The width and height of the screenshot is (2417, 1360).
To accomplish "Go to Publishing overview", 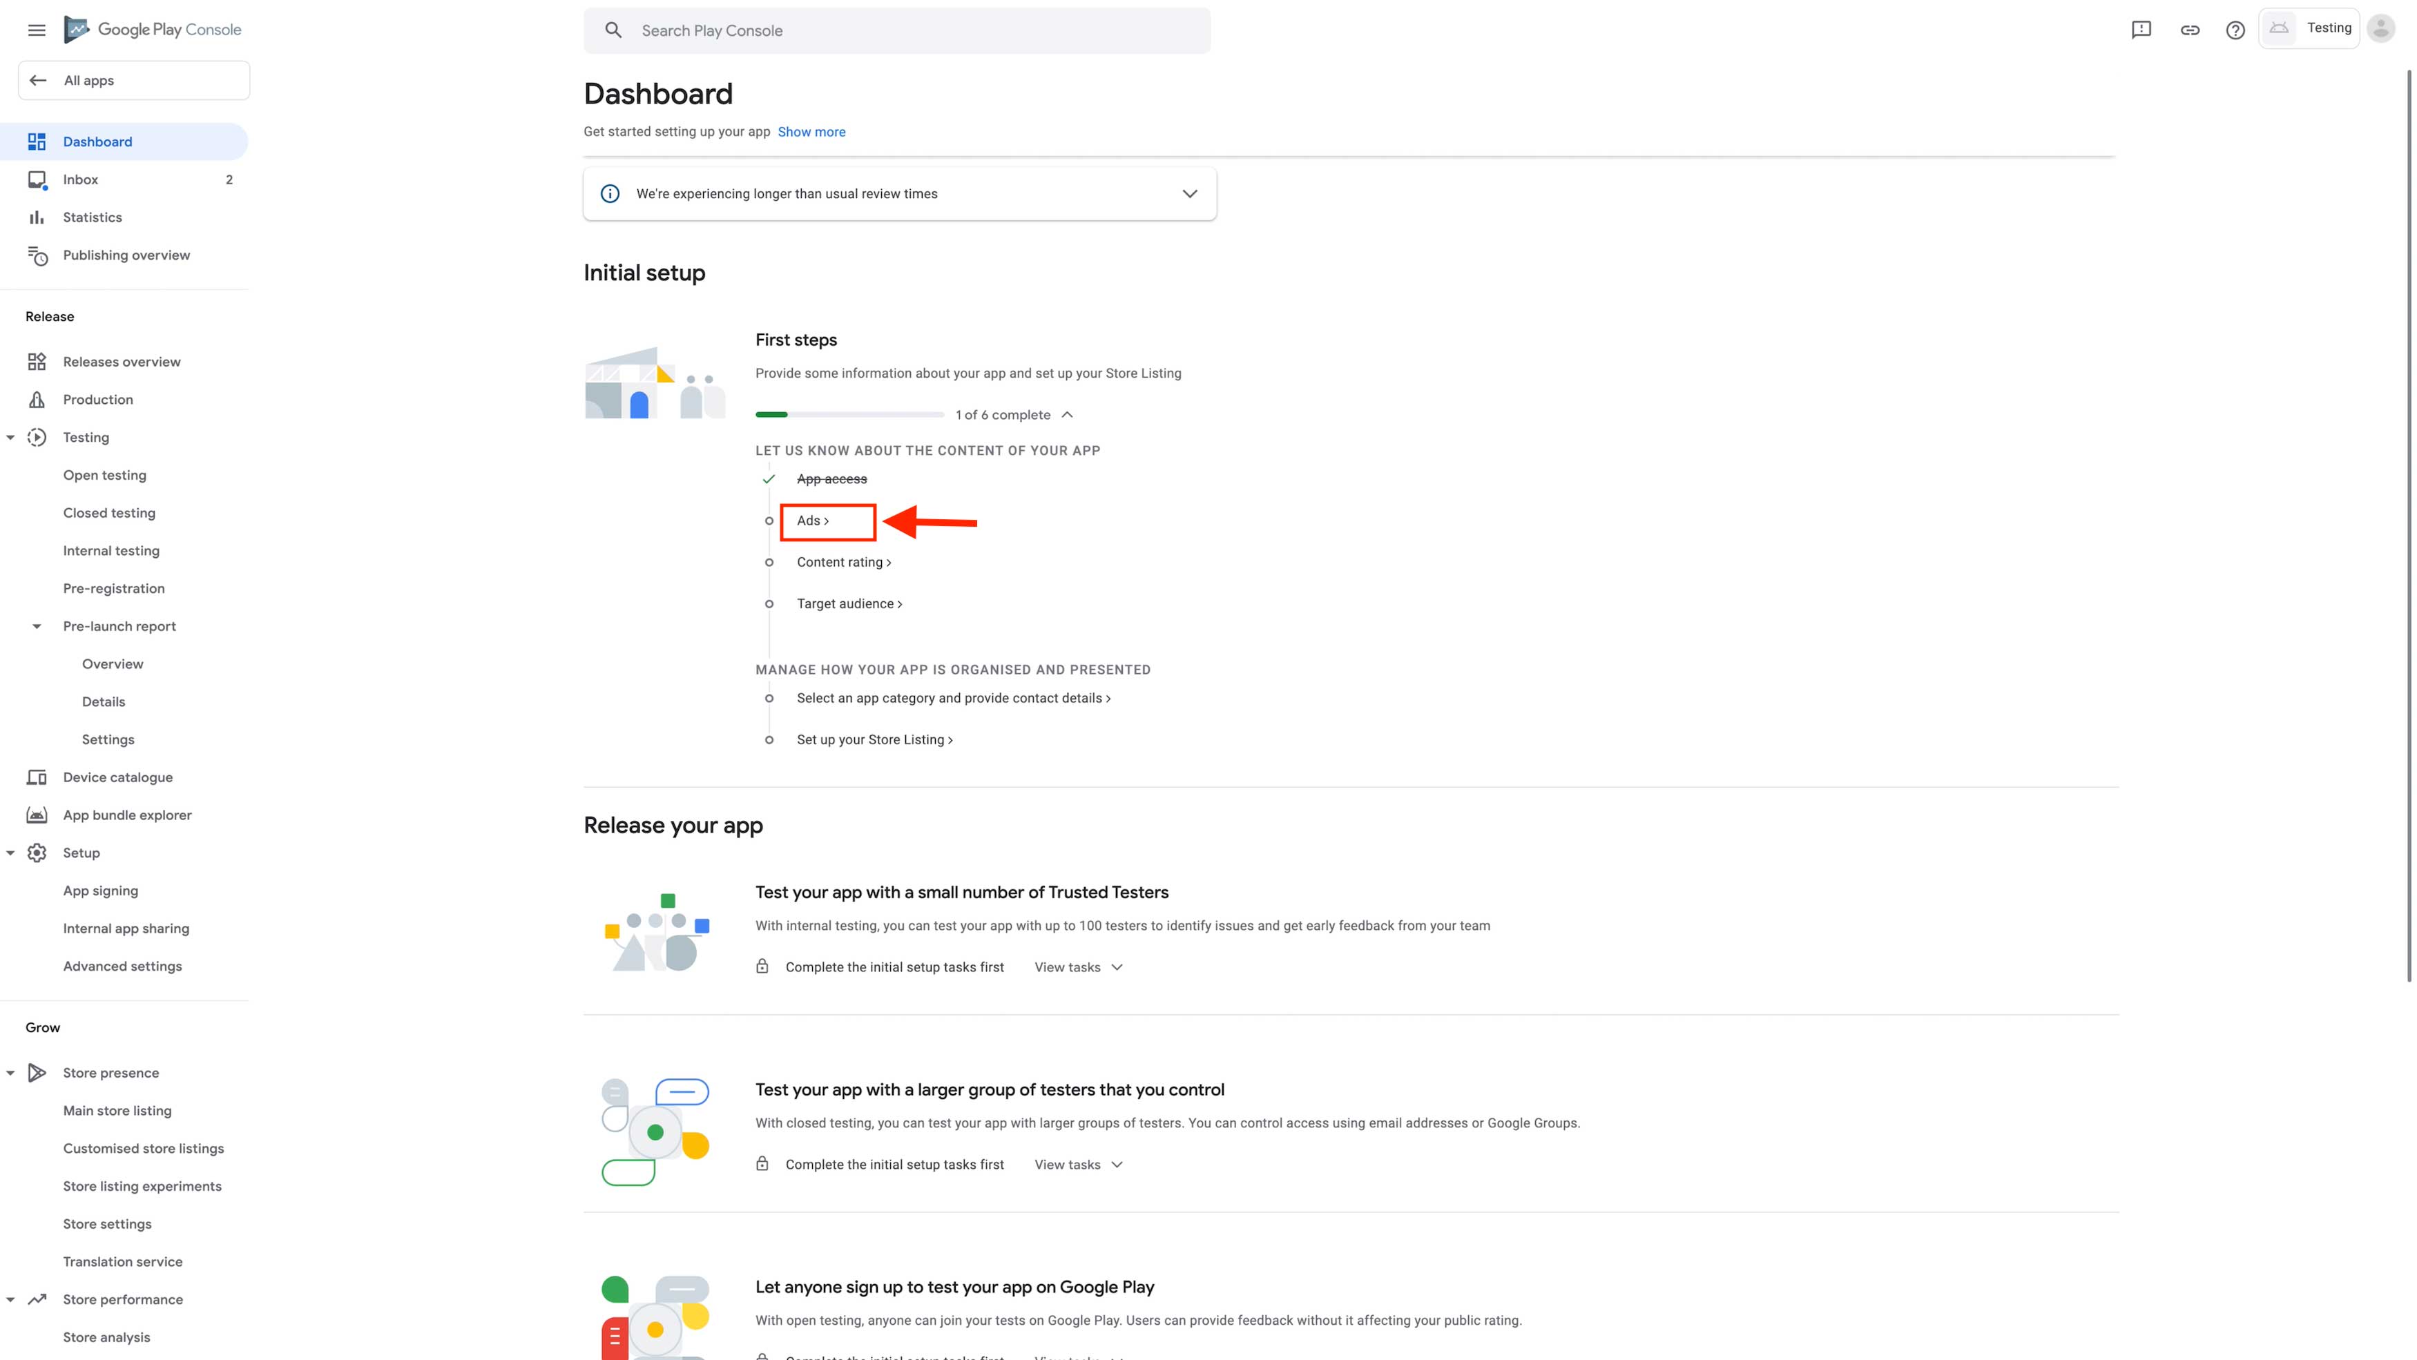I will (x=126, y=255).
